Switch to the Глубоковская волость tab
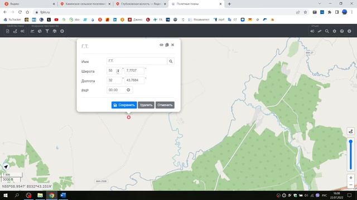 (141, 4)
